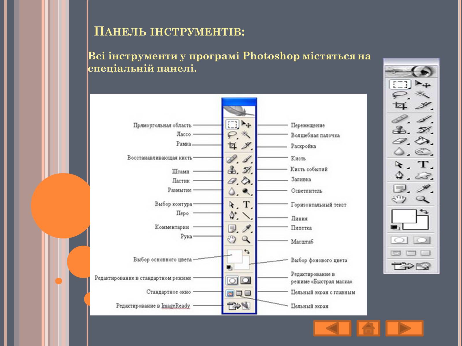This screenshot has height=346, width=462.
Task: Toggle Standard Mode button in labeled diagram
Action: (x=232, y=280)
